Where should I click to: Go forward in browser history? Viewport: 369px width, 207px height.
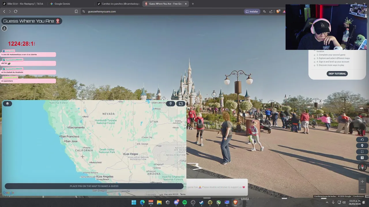coord(10,11)
